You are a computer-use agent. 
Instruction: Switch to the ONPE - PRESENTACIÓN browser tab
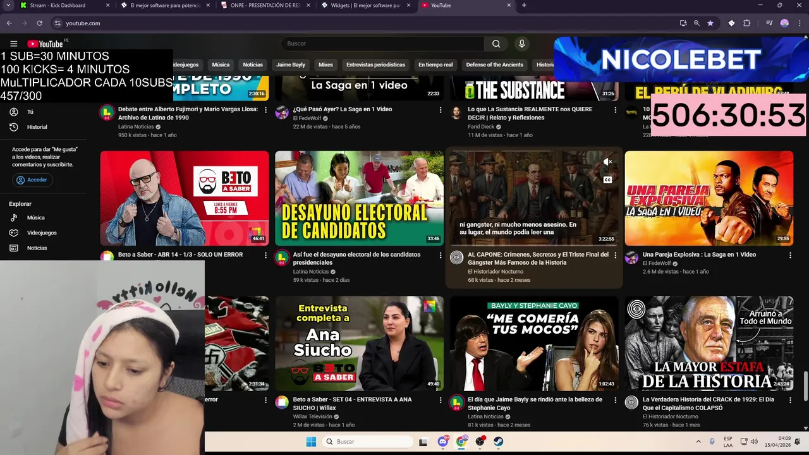click(x=264, y=5)
